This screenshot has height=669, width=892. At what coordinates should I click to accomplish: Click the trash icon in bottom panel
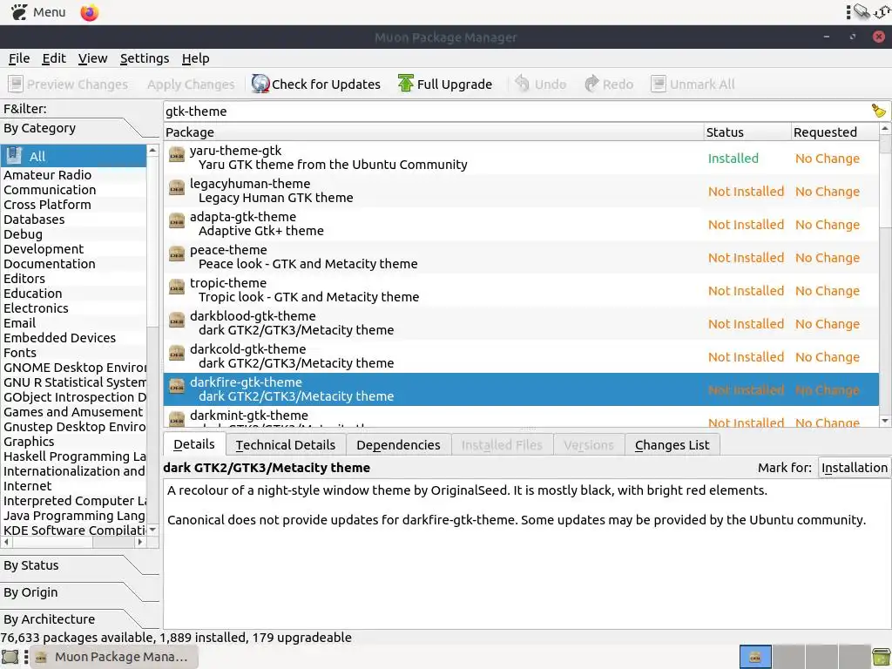coord(881,657)
